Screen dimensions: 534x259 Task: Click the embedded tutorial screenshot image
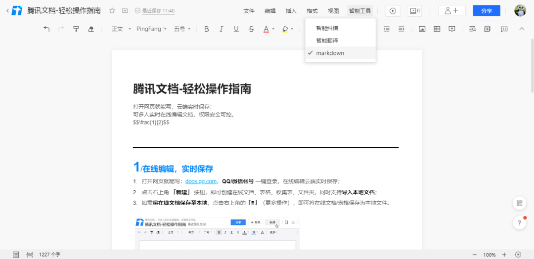tap(217, 233)
